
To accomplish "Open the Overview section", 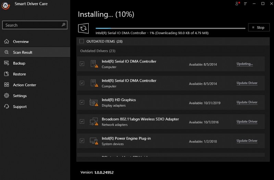I will pyautogui.click(x=35, y=41).
